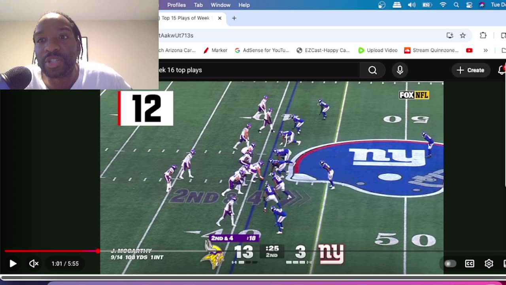The image size is (506, 285).
Task: Open the YouTube Create menu
Action: point(470,70)
